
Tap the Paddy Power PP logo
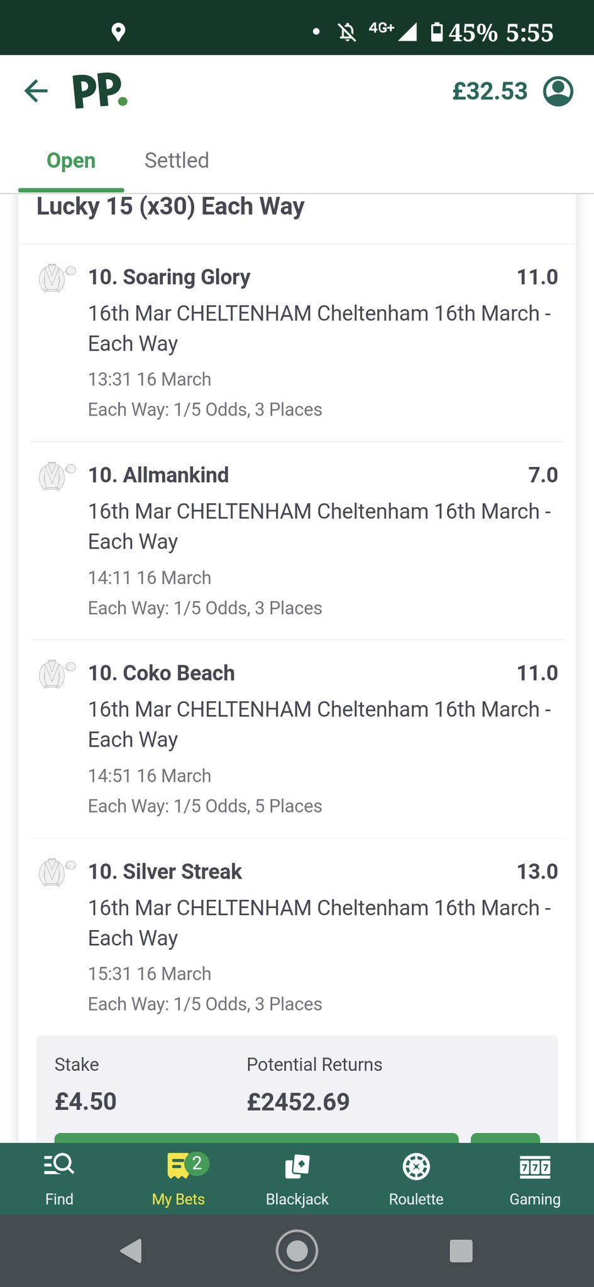(x=99, y=92)
